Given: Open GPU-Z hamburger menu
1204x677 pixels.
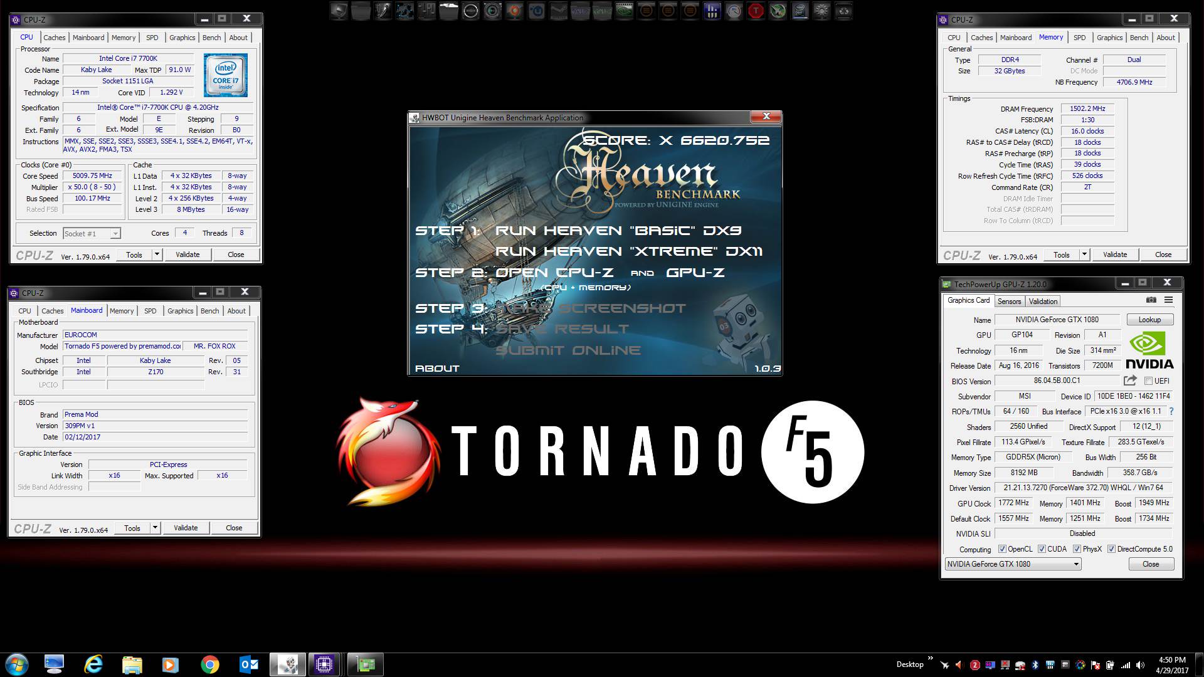Looking at the screenshot, I should pos(1168,300).
